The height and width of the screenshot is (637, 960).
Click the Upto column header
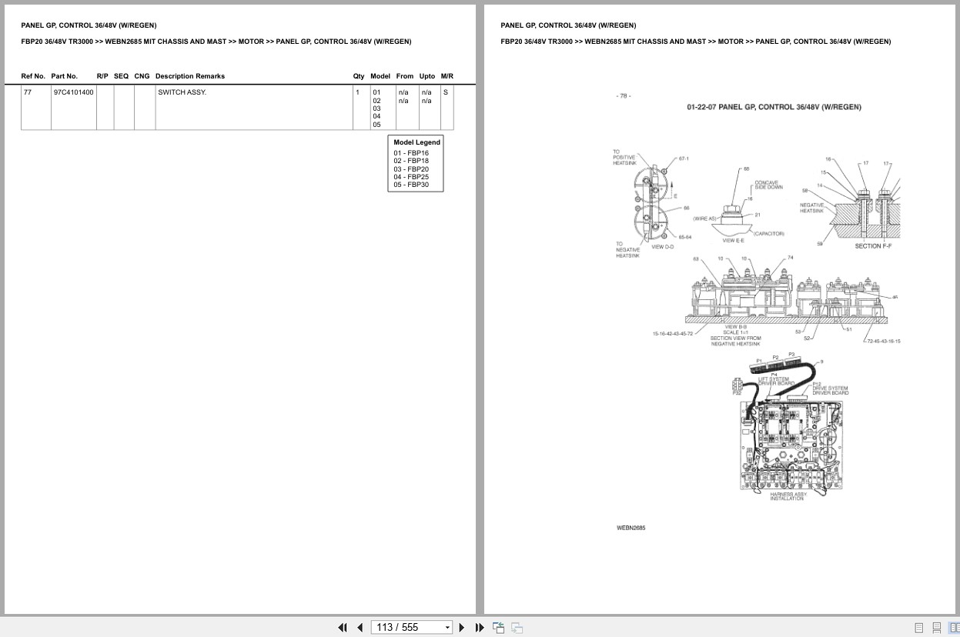point(427,76)
